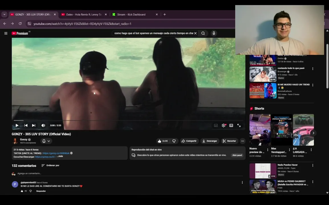The image size is (329, 205).
Task: Open 'Nuevo preview de' Short thumbnail
Action: coord(260,130)
